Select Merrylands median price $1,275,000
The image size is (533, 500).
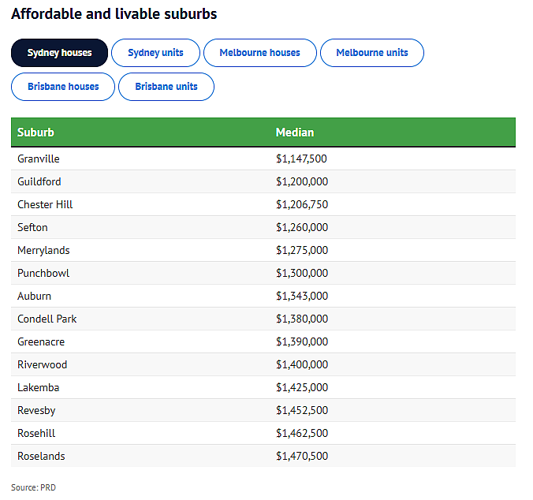(x=302, y=250)
